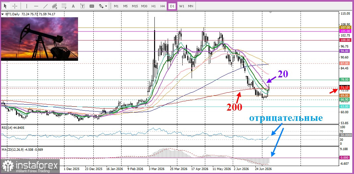The width and height of the screenshot is (354, 174).
Task: Click the instaforex logo link
Action: (30, 166)
